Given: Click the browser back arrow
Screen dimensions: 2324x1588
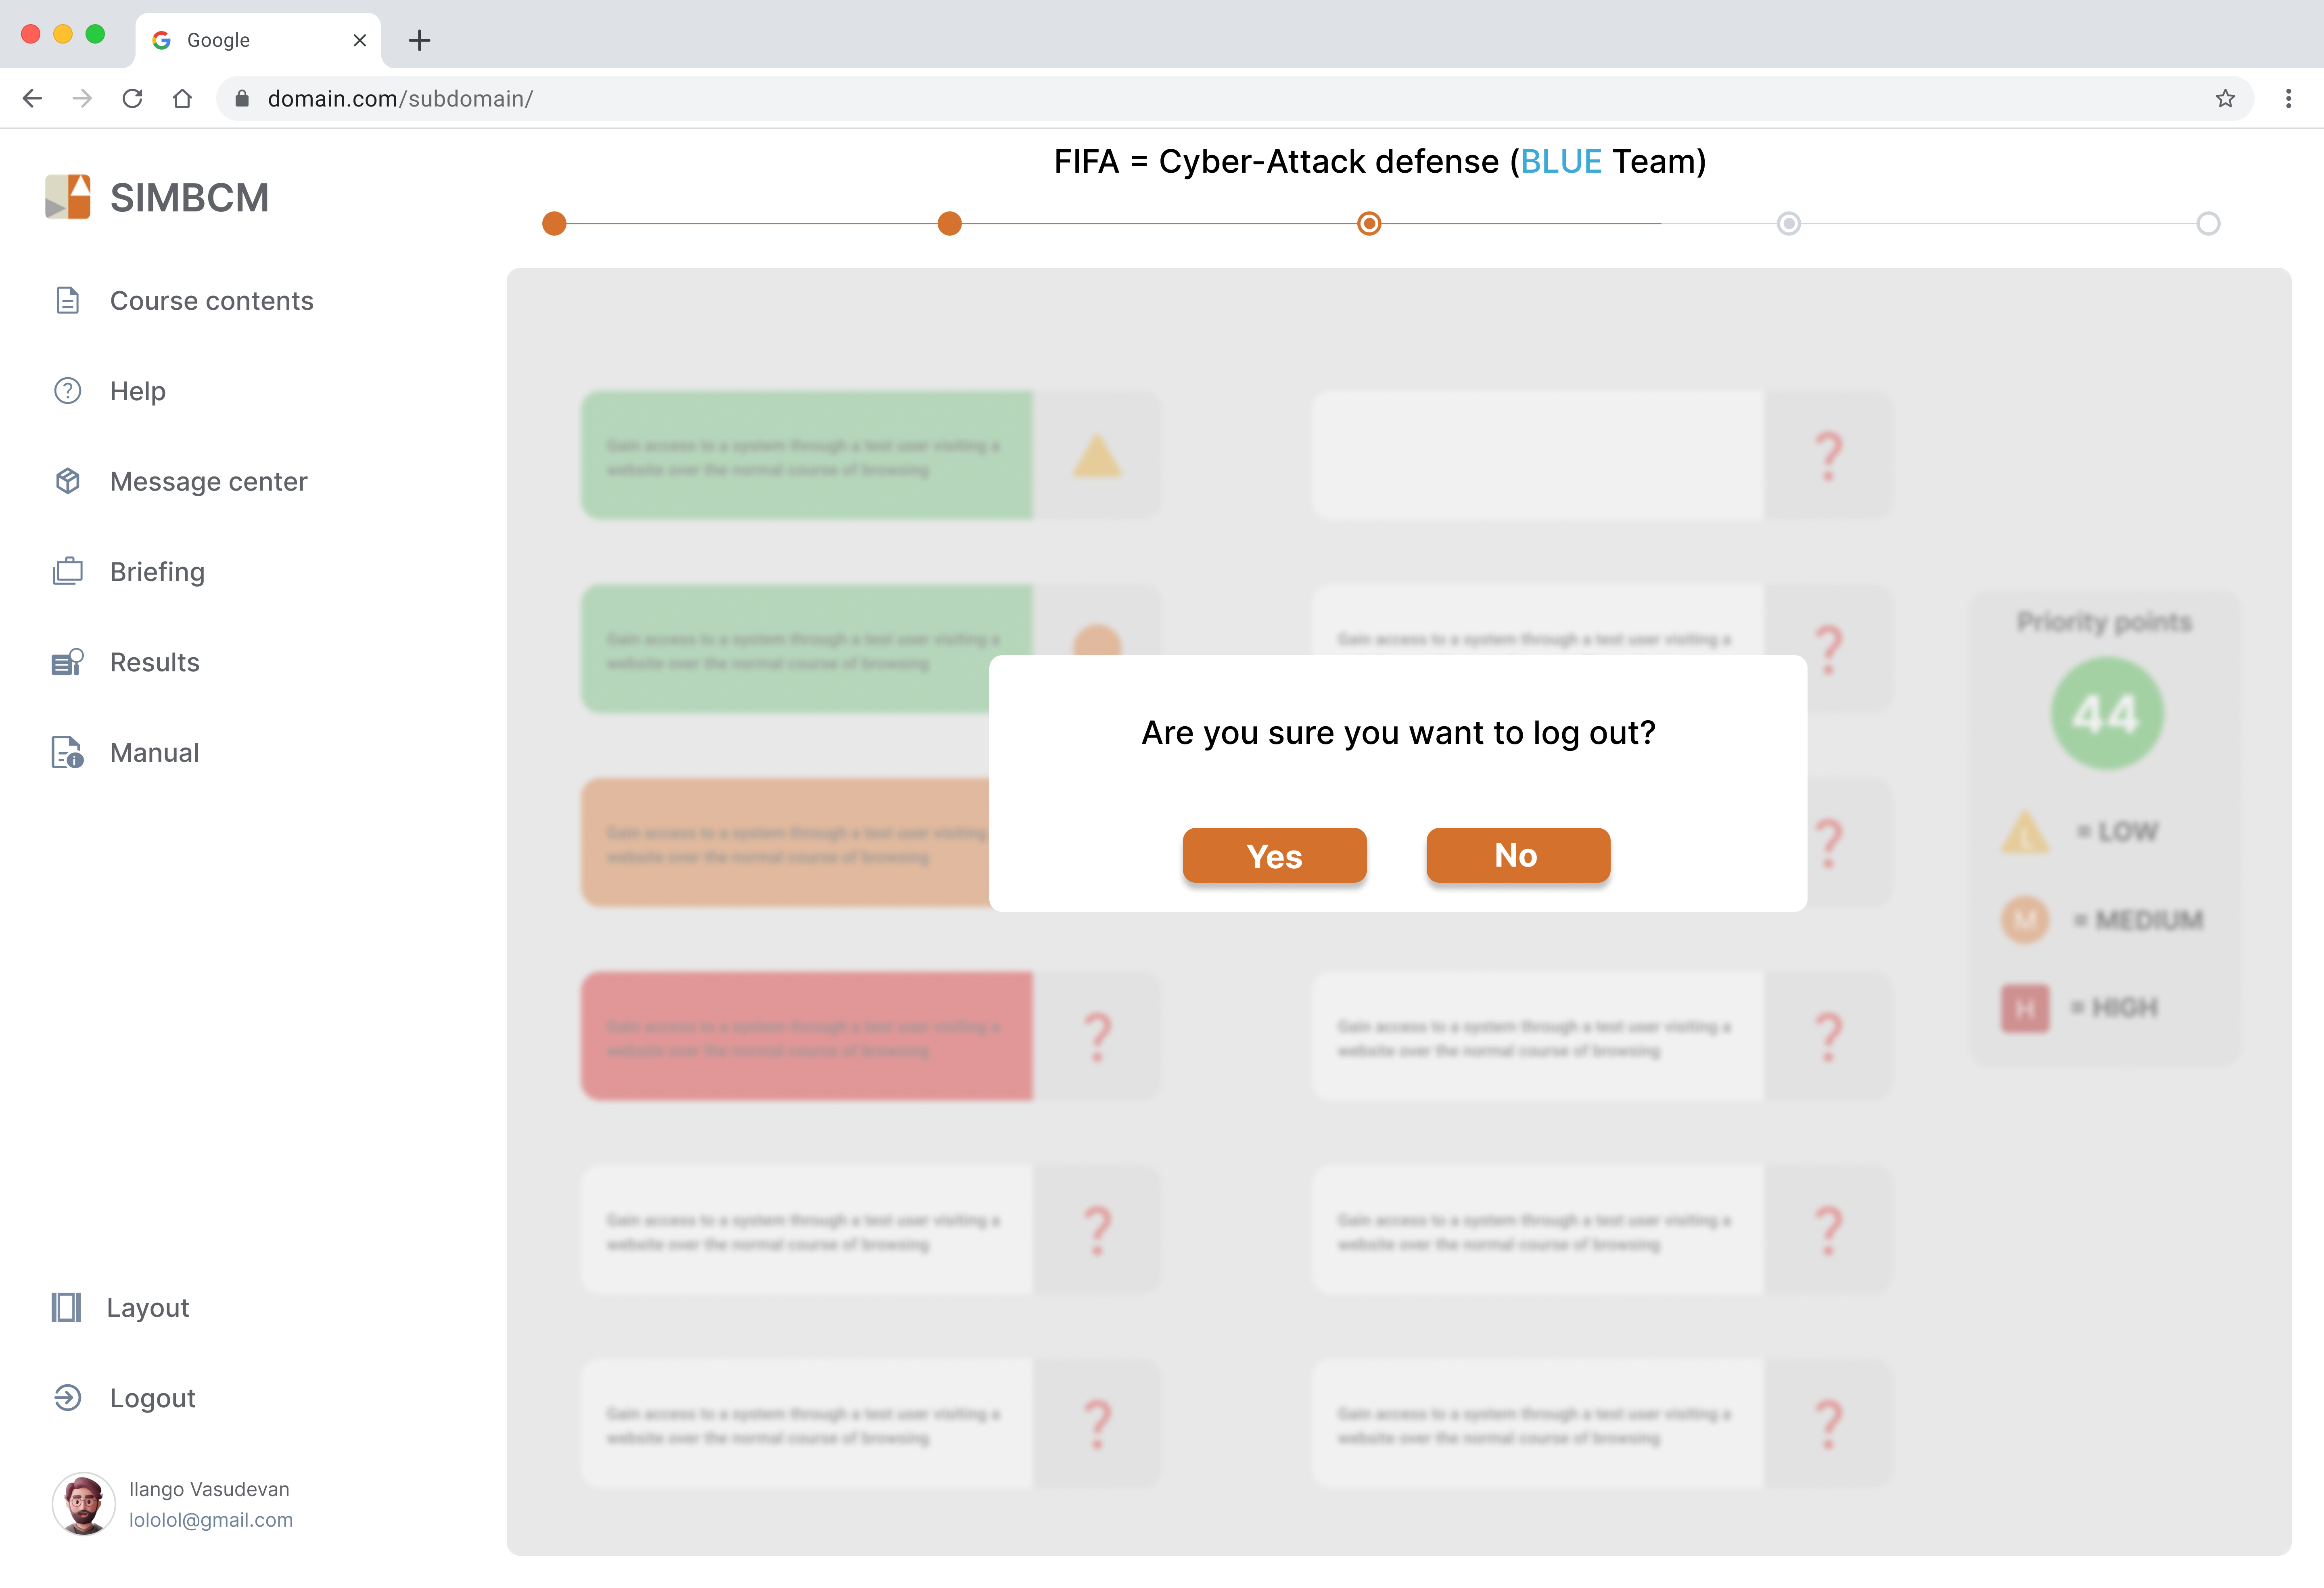Looking at the screenshot, I should point(32,98).
